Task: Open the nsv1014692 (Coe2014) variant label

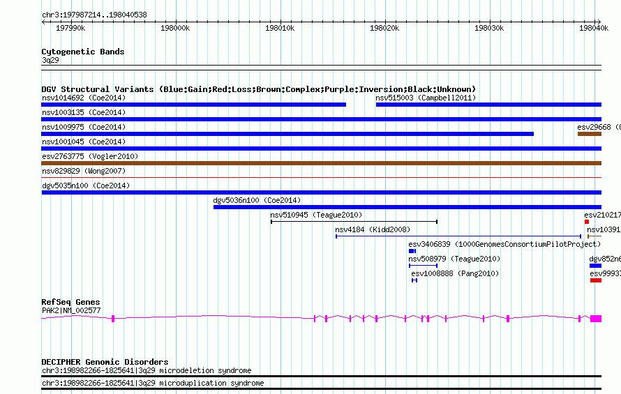Action: point(84,98)
